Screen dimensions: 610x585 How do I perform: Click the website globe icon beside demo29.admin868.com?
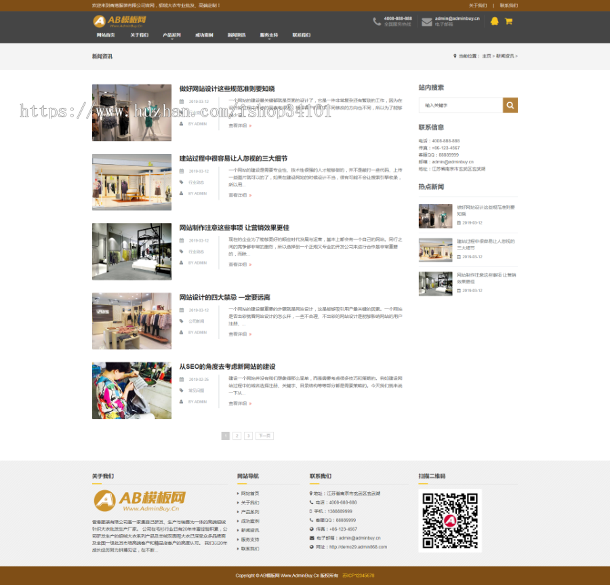[x=312, y=546]
